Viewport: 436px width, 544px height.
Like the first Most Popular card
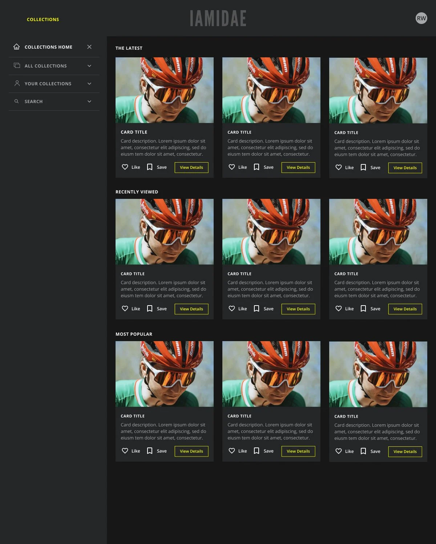pos(131,451)
